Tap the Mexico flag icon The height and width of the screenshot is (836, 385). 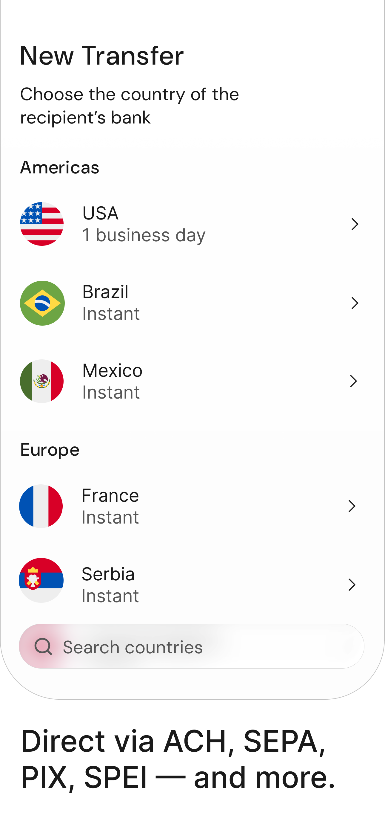[x=42, y=381]
